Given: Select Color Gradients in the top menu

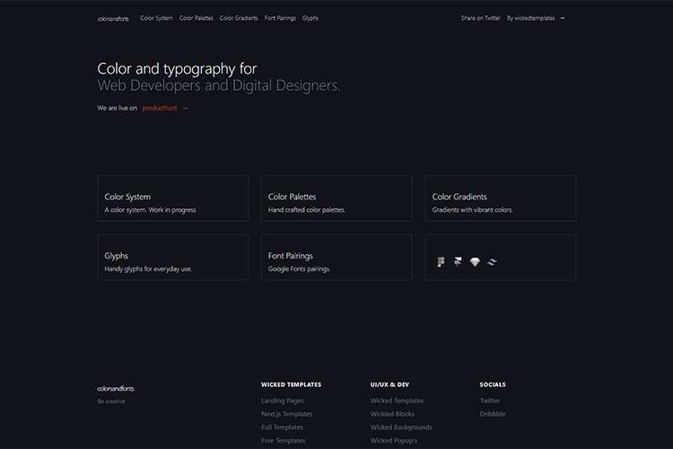Looking at the screenshot, I should 239,18.
